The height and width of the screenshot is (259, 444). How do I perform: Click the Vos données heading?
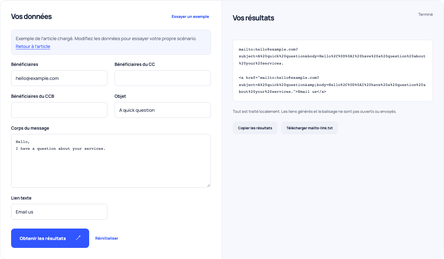[32, 16]
